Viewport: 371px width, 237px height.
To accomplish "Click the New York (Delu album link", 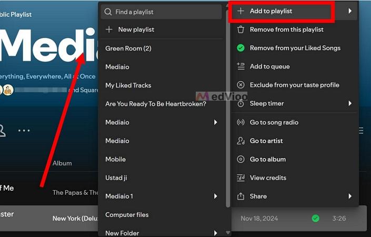I will pyautogui.click(x=75, y=218).
